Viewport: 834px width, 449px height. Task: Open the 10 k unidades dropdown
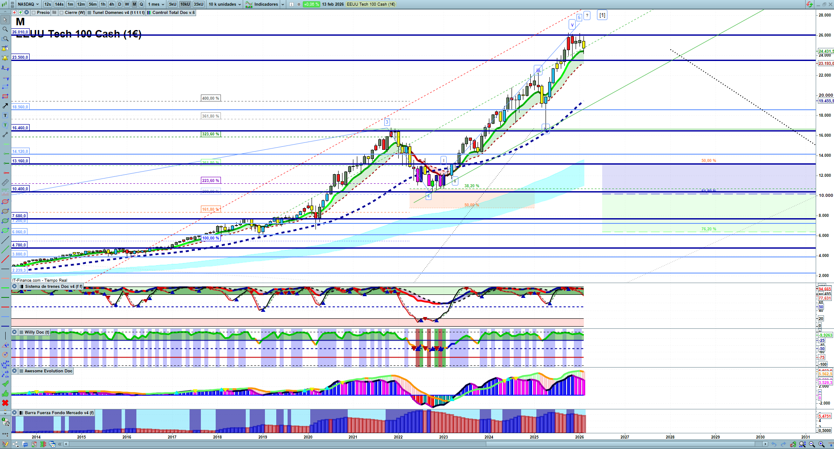click(x=224, y=4)
